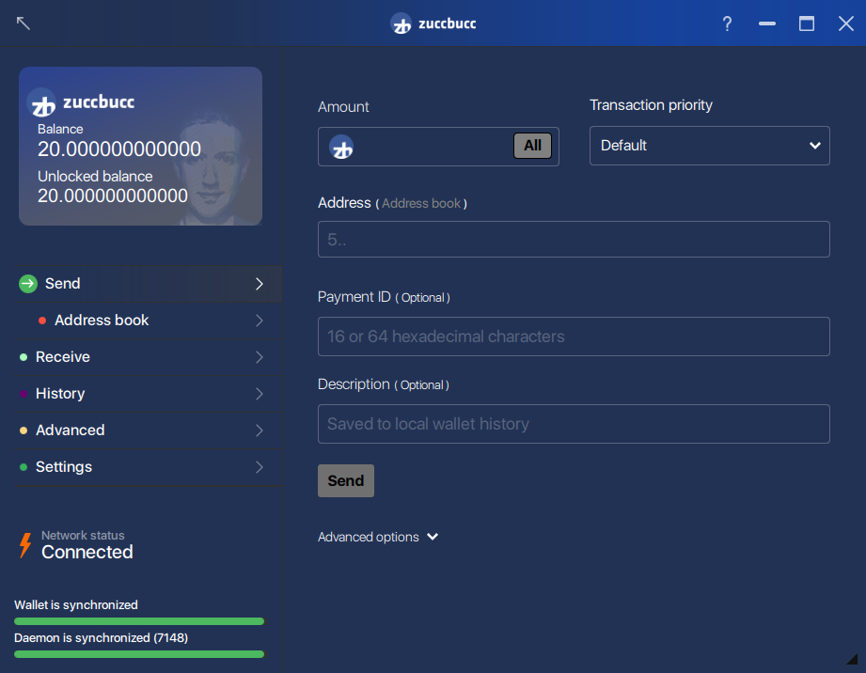Click Daemon is synchronized (7148) text
The image size is (866, 673).
click(101, 638)
